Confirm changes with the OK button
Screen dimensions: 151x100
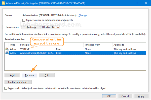109,96
